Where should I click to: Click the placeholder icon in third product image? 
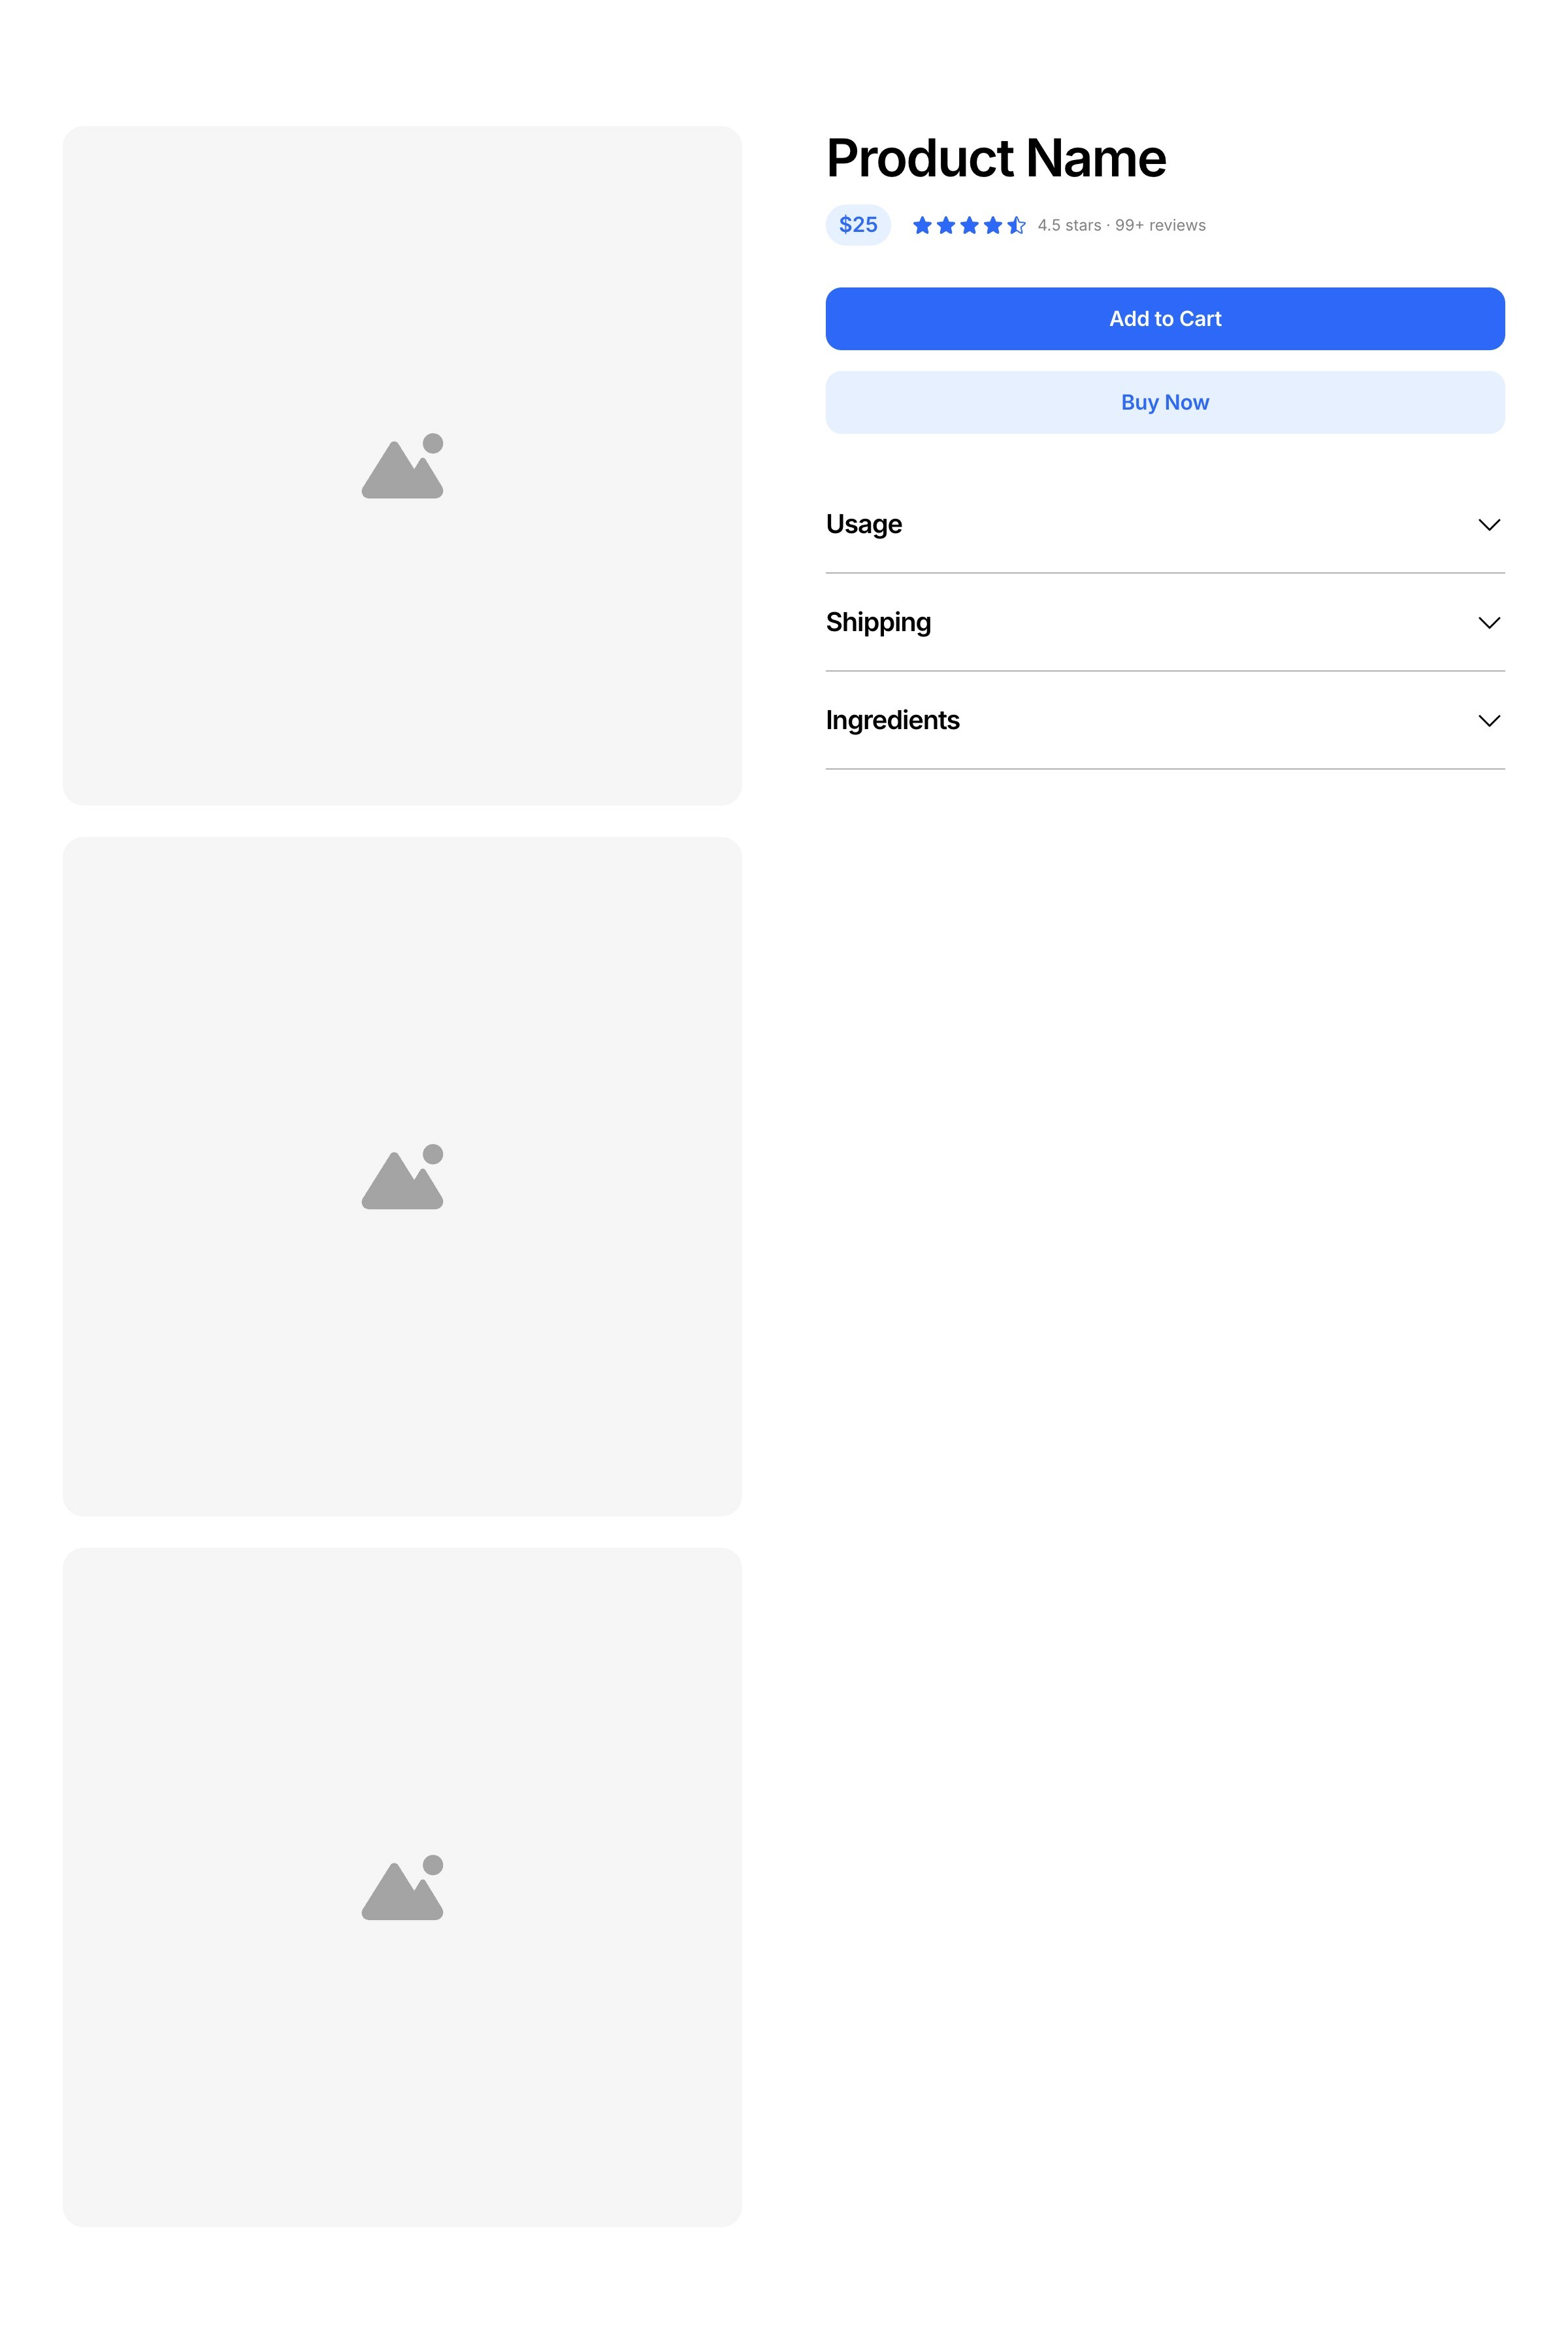[x=402, y=1888]
